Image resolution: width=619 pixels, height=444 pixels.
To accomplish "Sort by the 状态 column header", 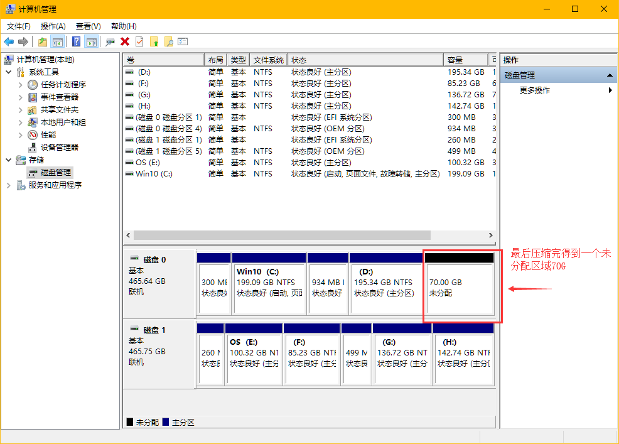I will pos(365,60).
